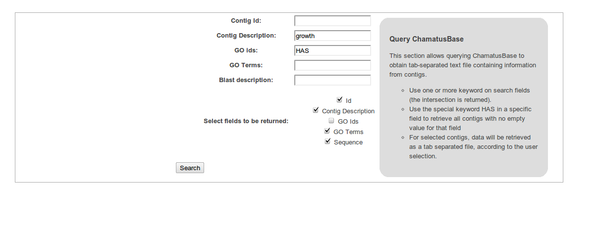Enable the GO Ids checkbox
The width and height of the screenshot is (599, 232).
(331, 120)
